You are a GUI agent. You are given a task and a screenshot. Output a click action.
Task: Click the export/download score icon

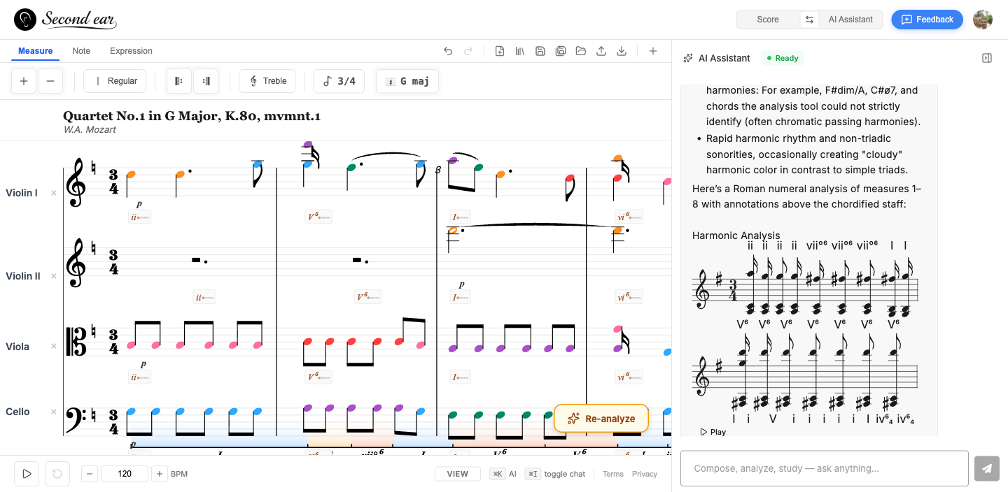click(622, 51)
